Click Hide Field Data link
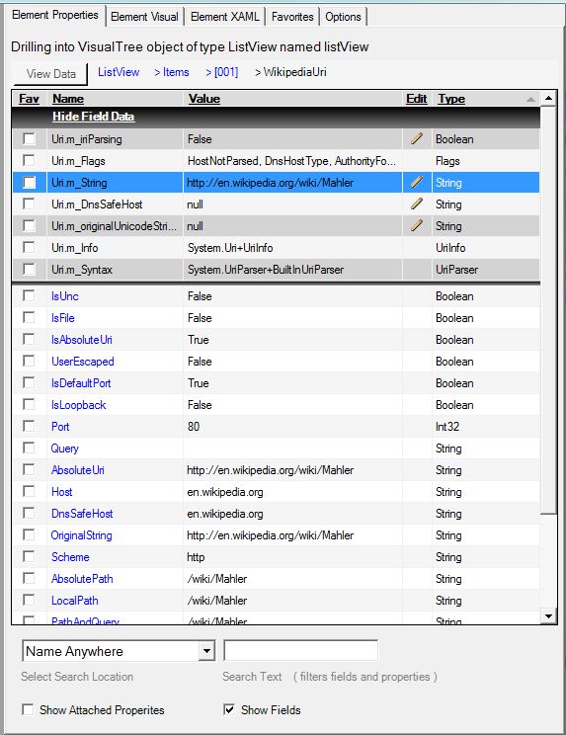 [93, 117]
